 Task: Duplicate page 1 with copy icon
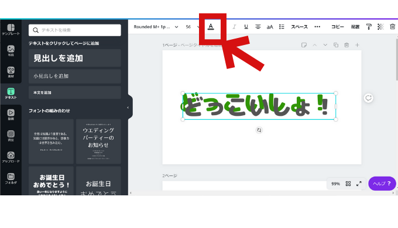(336, 45)
